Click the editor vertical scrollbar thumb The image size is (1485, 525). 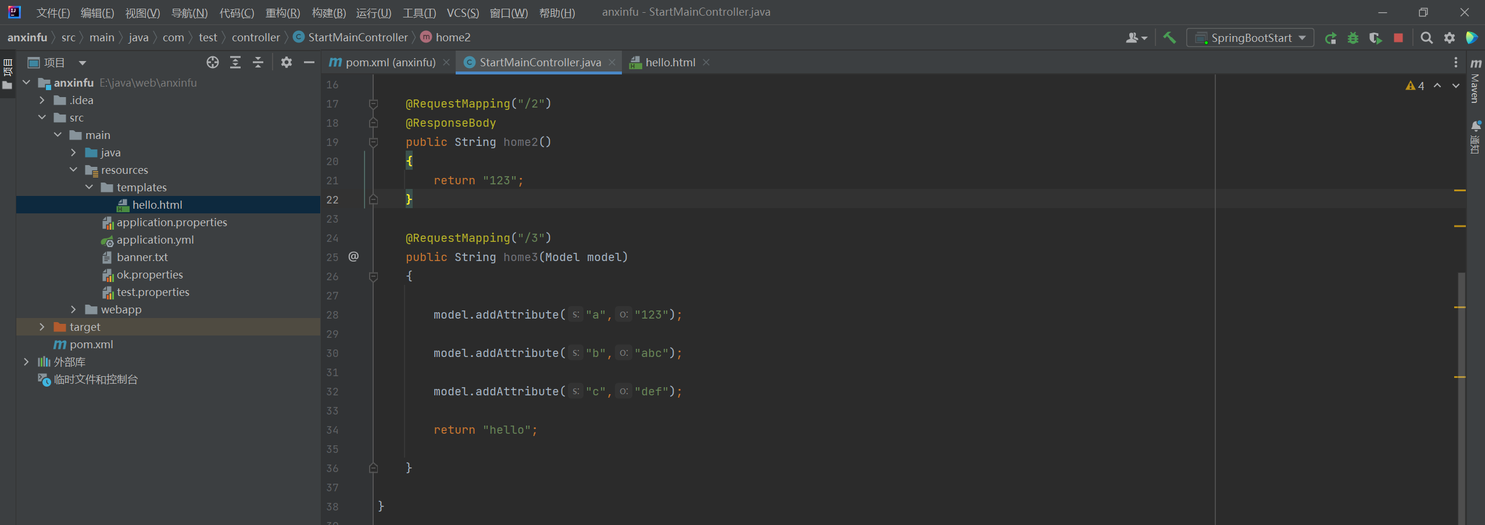point(1462,398)
